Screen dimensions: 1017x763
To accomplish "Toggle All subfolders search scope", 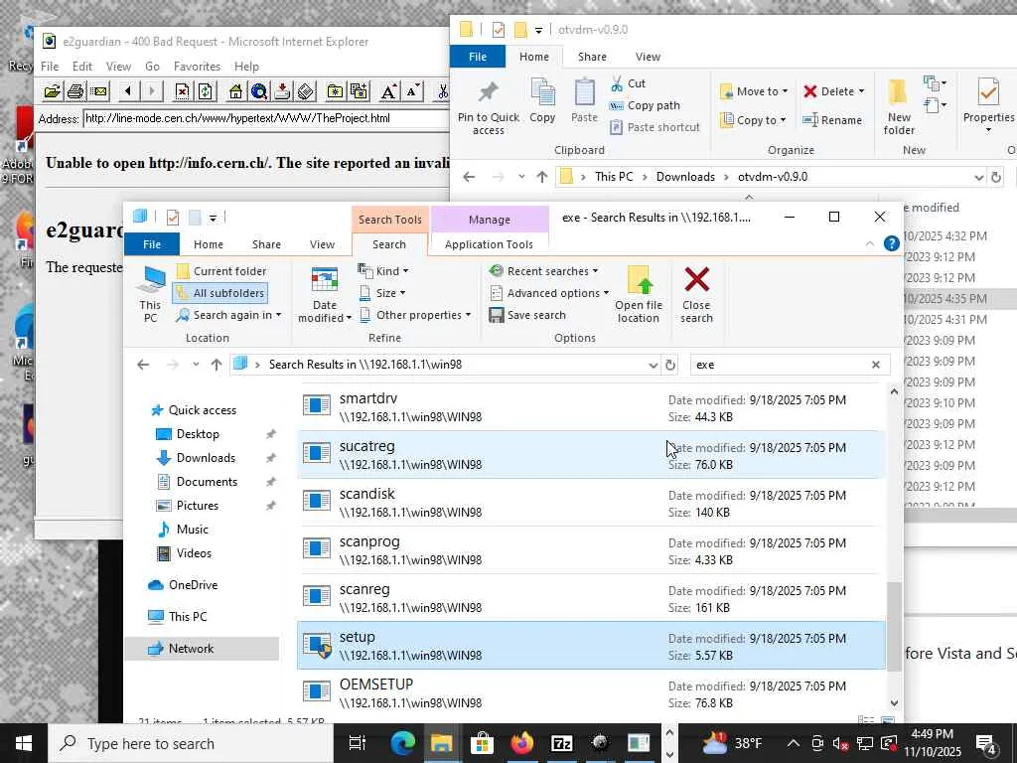I will 220,293.
